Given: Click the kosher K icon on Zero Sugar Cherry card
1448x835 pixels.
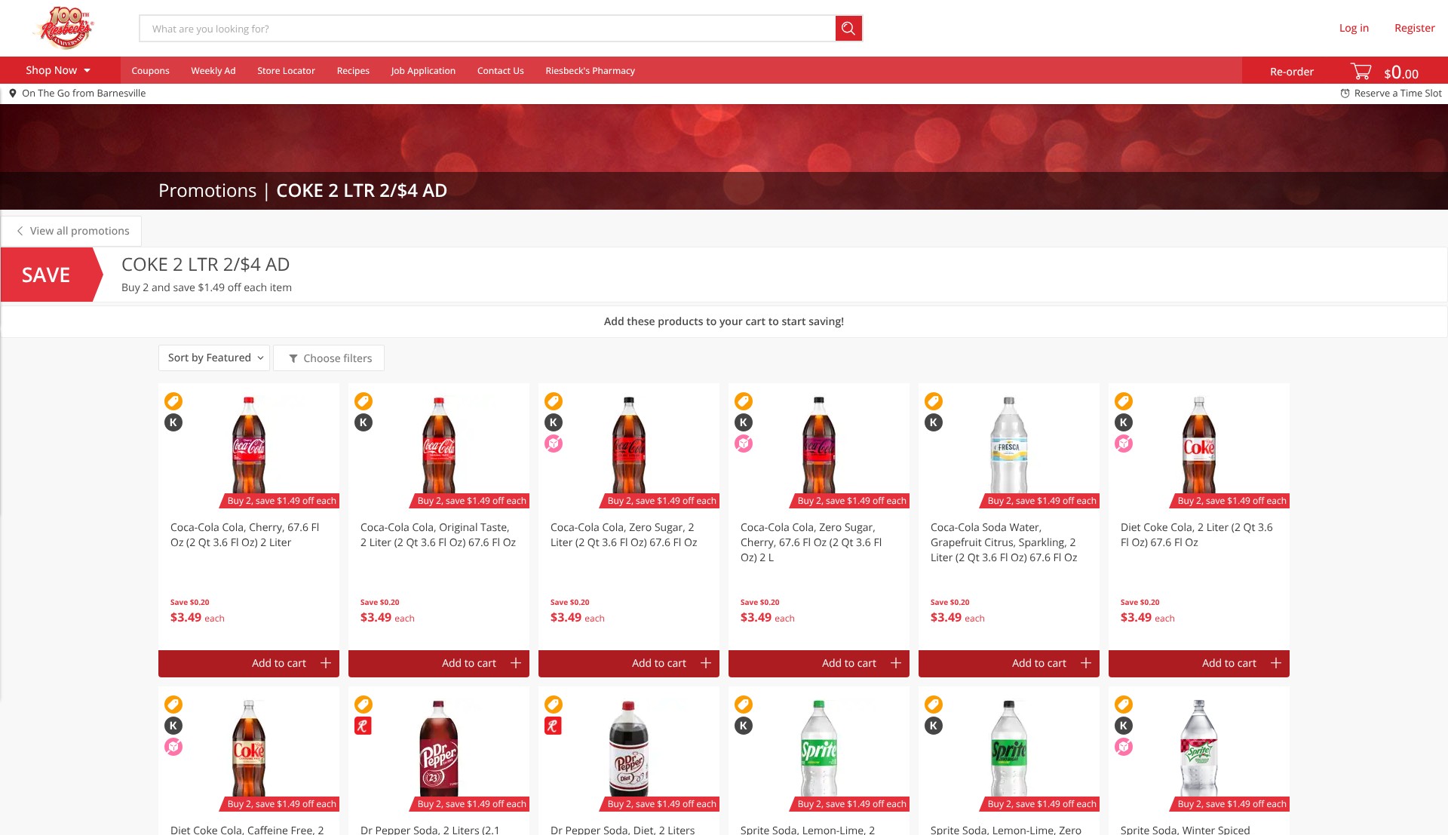Looking at the screenshot, I should (x=744, y=422).
